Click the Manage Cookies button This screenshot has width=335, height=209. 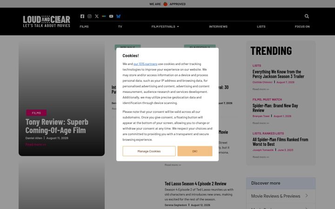pyautogui.click(x=149, y=151)
